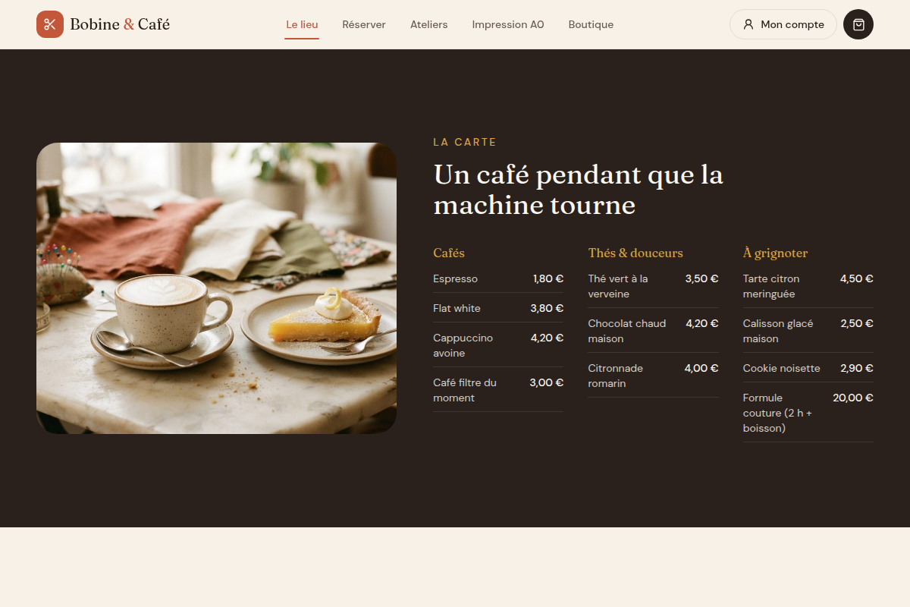Screen dimensions: 910x607
Task: Click the 4,00 € Citronnade price
Action: tap(701, 368)
